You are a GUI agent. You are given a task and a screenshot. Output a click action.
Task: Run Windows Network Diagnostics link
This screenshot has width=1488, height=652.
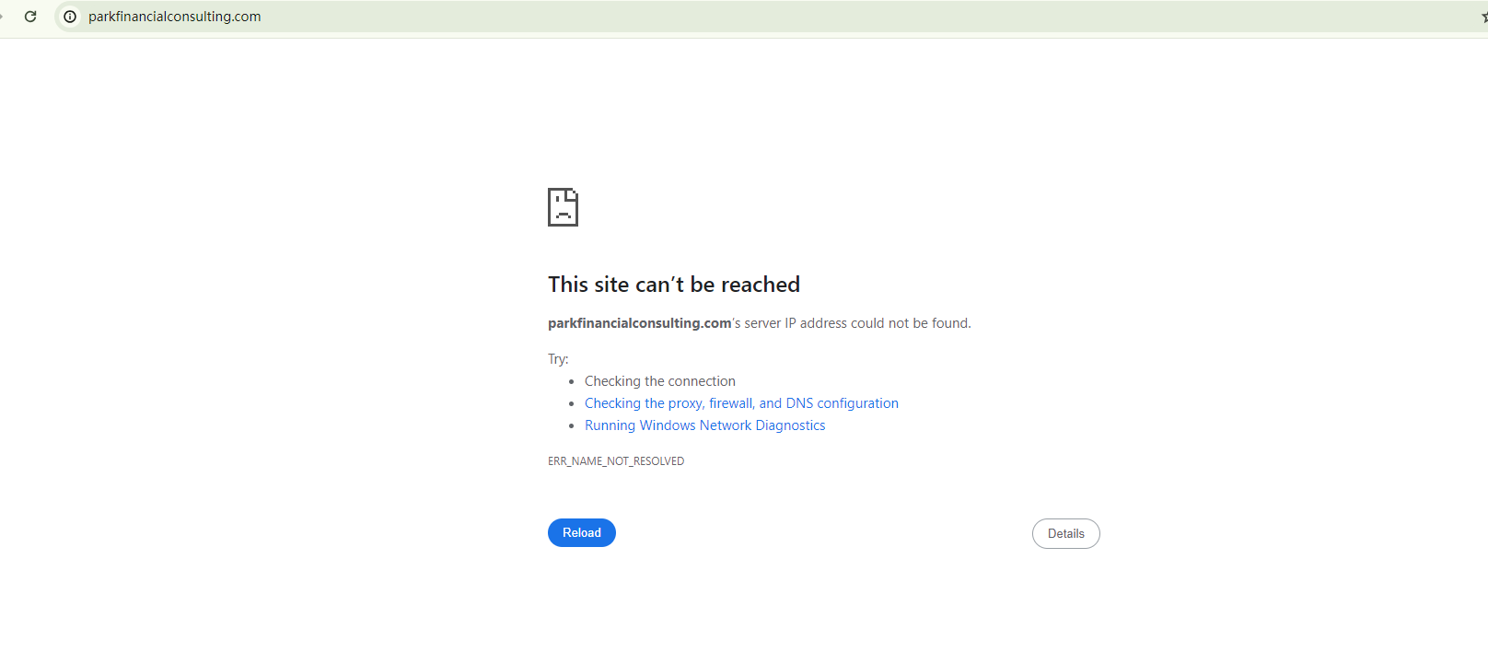pyautogui.click(x=704, y=425)
